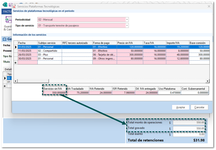The height and width of the screenshot is (150, 216).
Task: Open the Periodicidad dropdown
Action: pyautogui.click(x=127, y=20)
